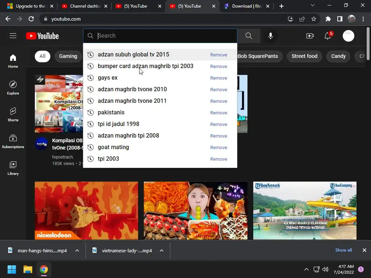The image size is (371, 278).
Task: Open Windows Start button
Action: [x=12, y=269]
